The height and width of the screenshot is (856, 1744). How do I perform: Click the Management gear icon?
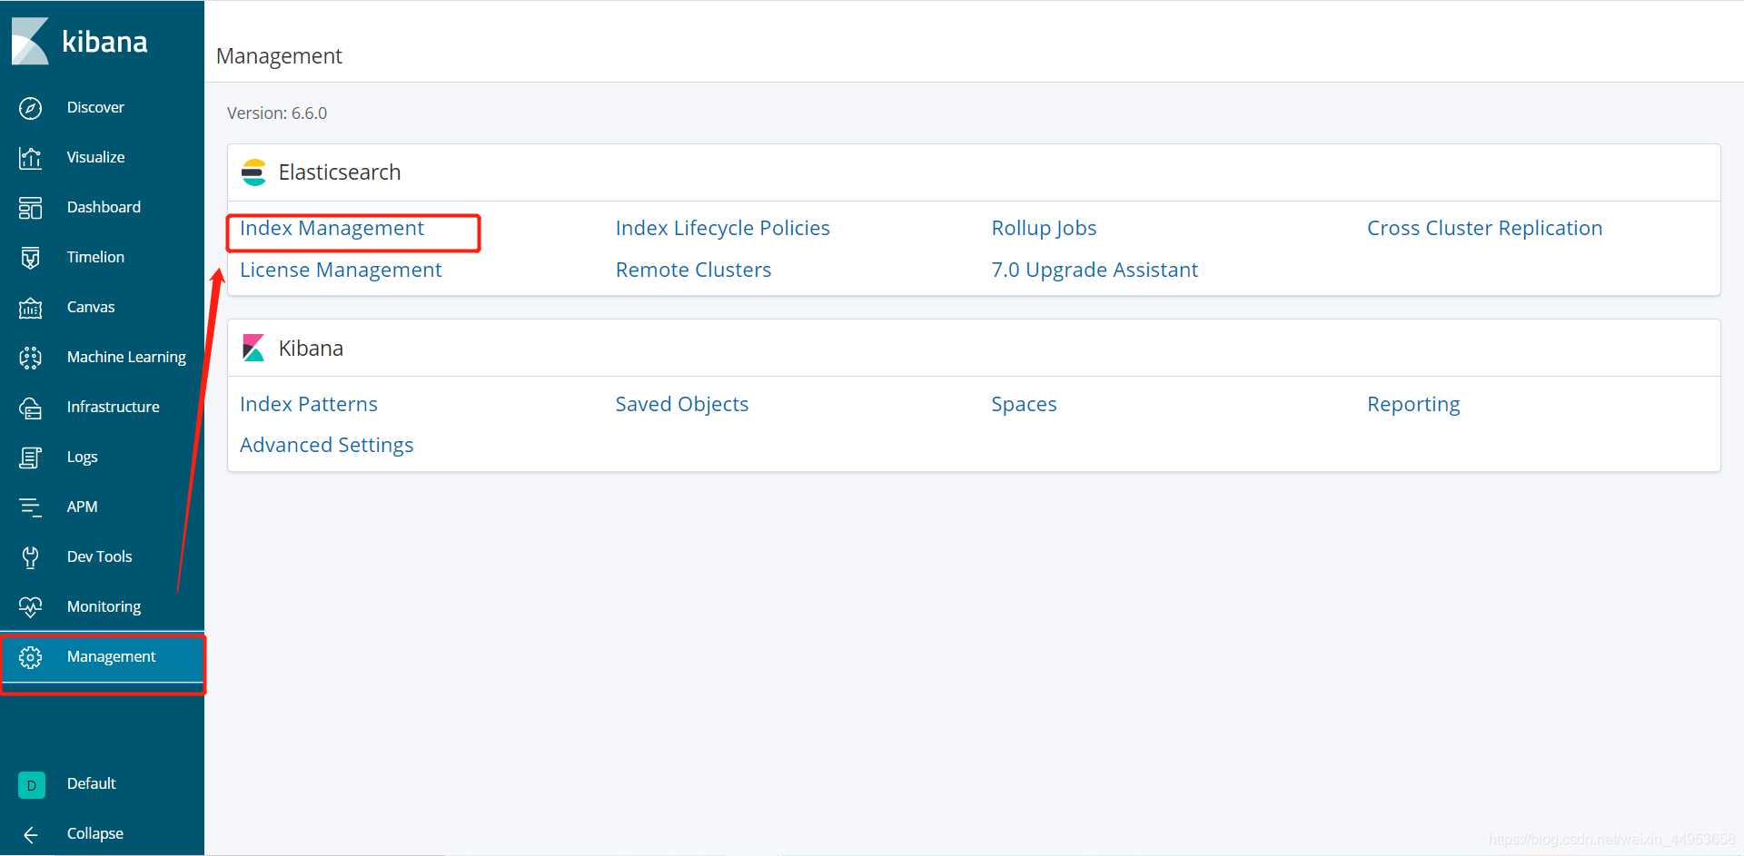coord(30,657)
